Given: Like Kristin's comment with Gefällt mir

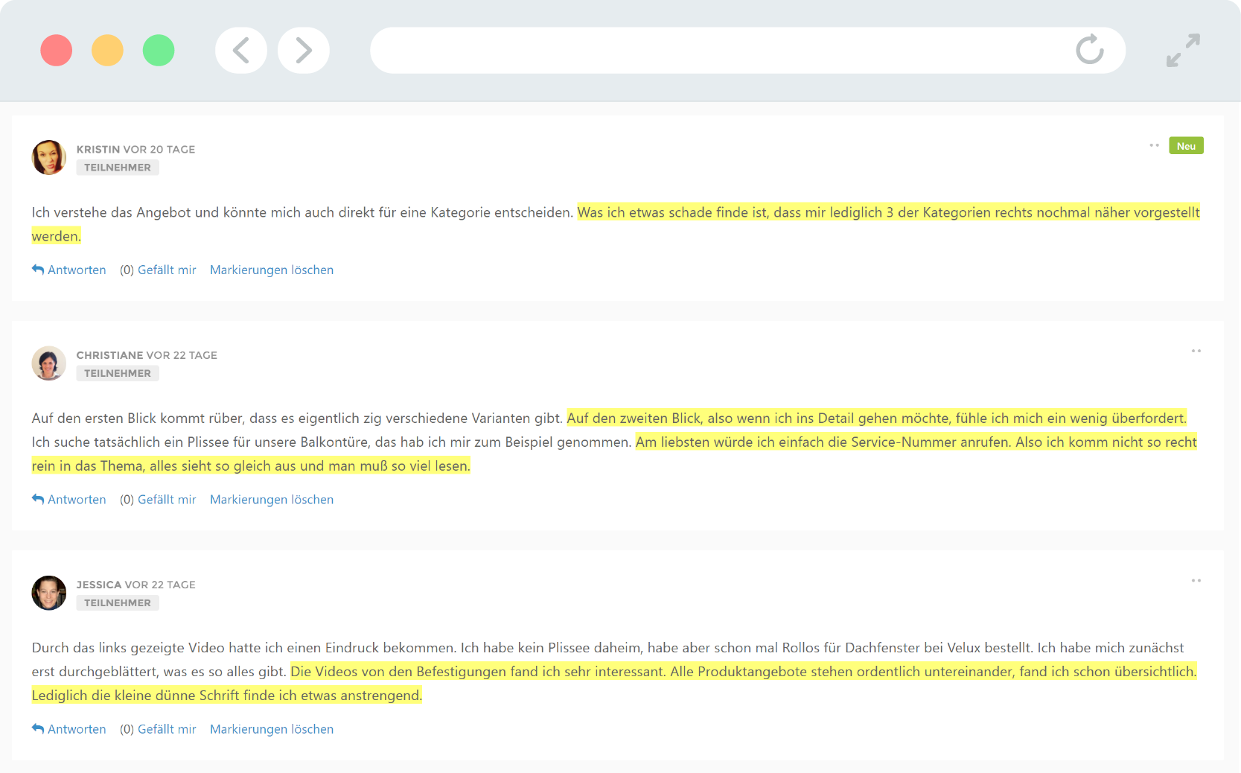Looking at the screenshot, I should click(167, 270).
